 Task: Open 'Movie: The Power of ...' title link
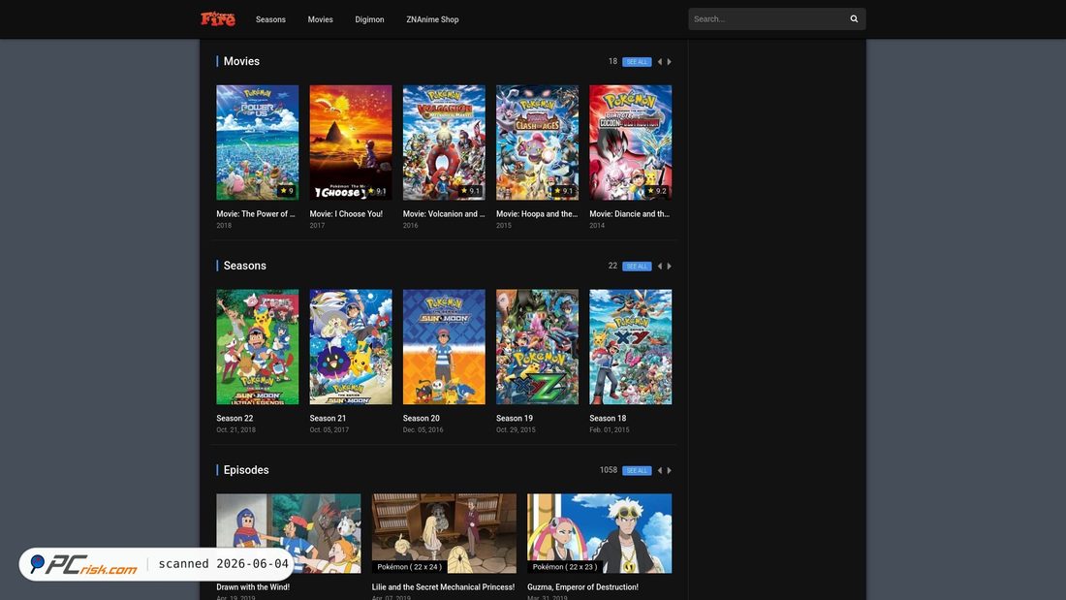click(x=256, y=213)
